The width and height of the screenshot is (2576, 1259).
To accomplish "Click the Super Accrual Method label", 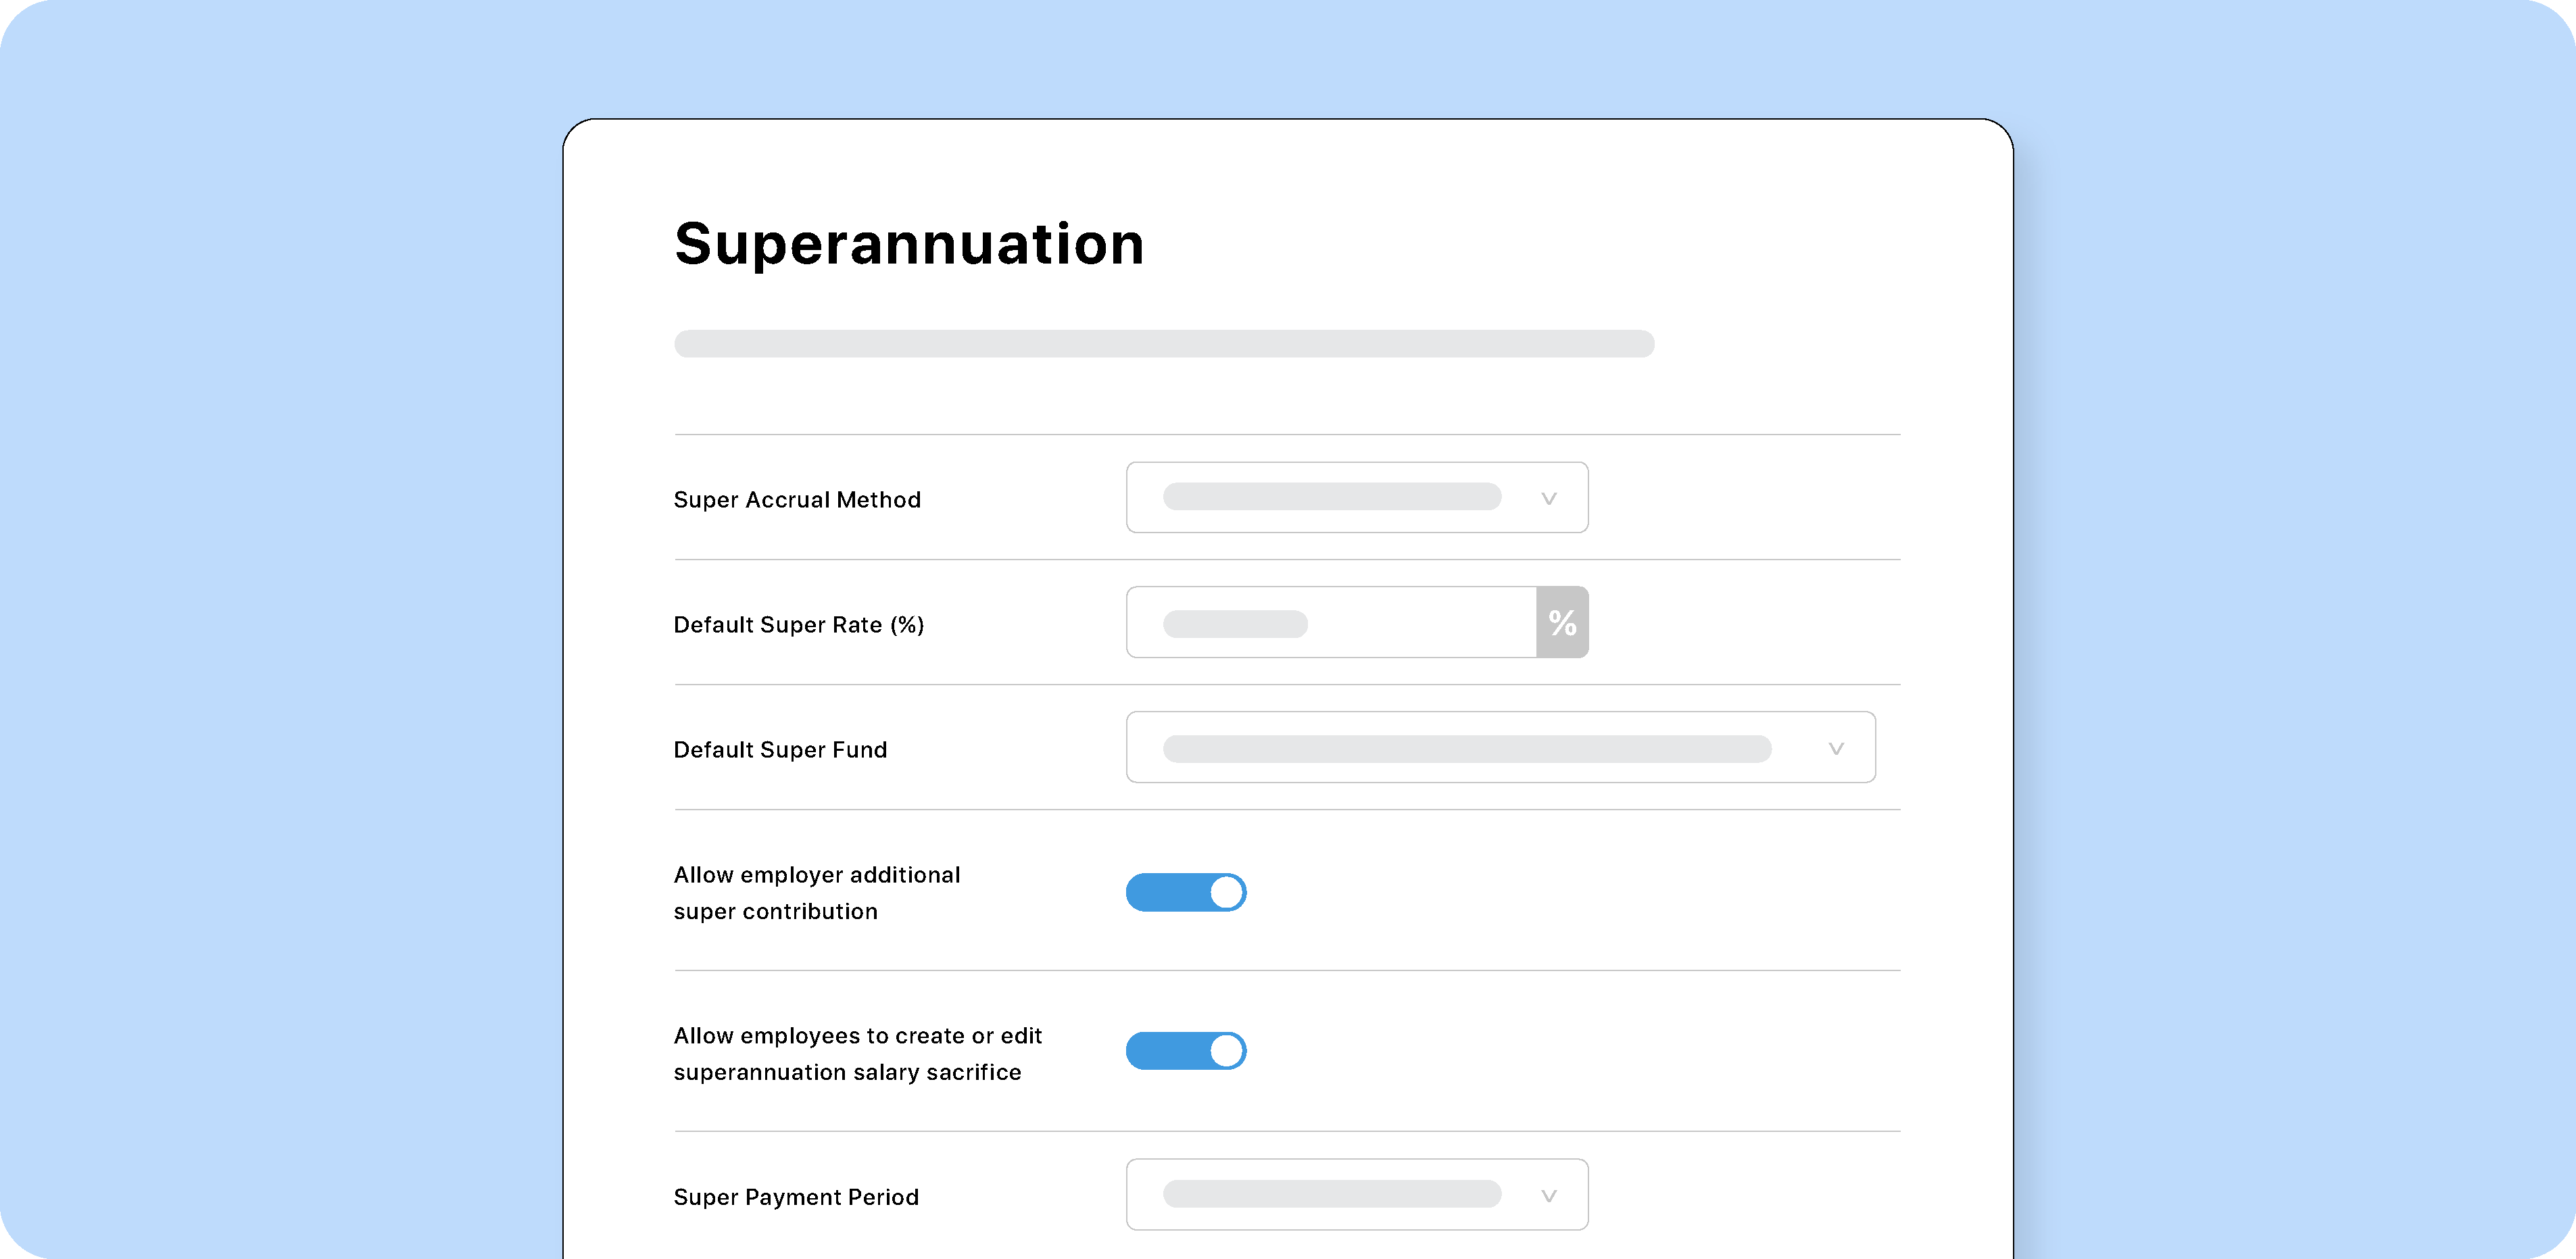I will pyautogui.click(x=797, y=499).
